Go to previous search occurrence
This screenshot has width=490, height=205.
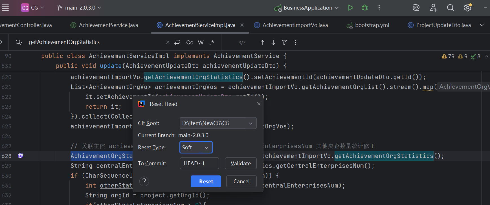(x=262, y=42)
